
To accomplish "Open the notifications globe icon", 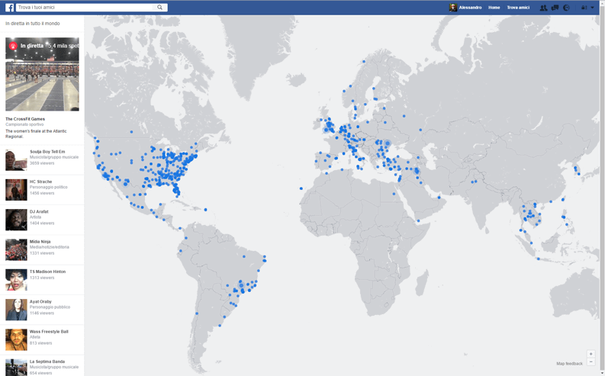I will pos(566,8).
